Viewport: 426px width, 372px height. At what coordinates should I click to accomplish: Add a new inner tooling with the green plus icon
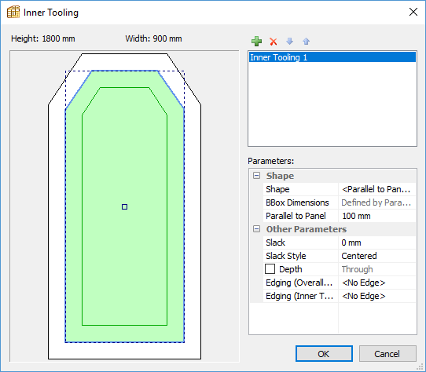pyautogui.click(x=256, y=42)
